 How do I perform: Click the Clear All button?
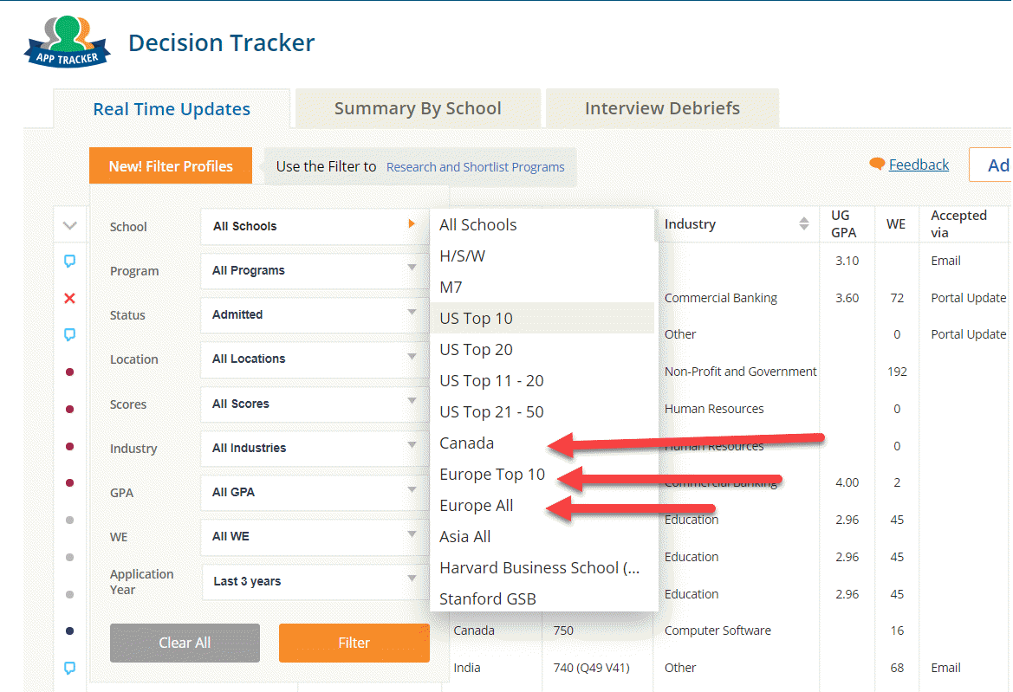click(185, 643)
